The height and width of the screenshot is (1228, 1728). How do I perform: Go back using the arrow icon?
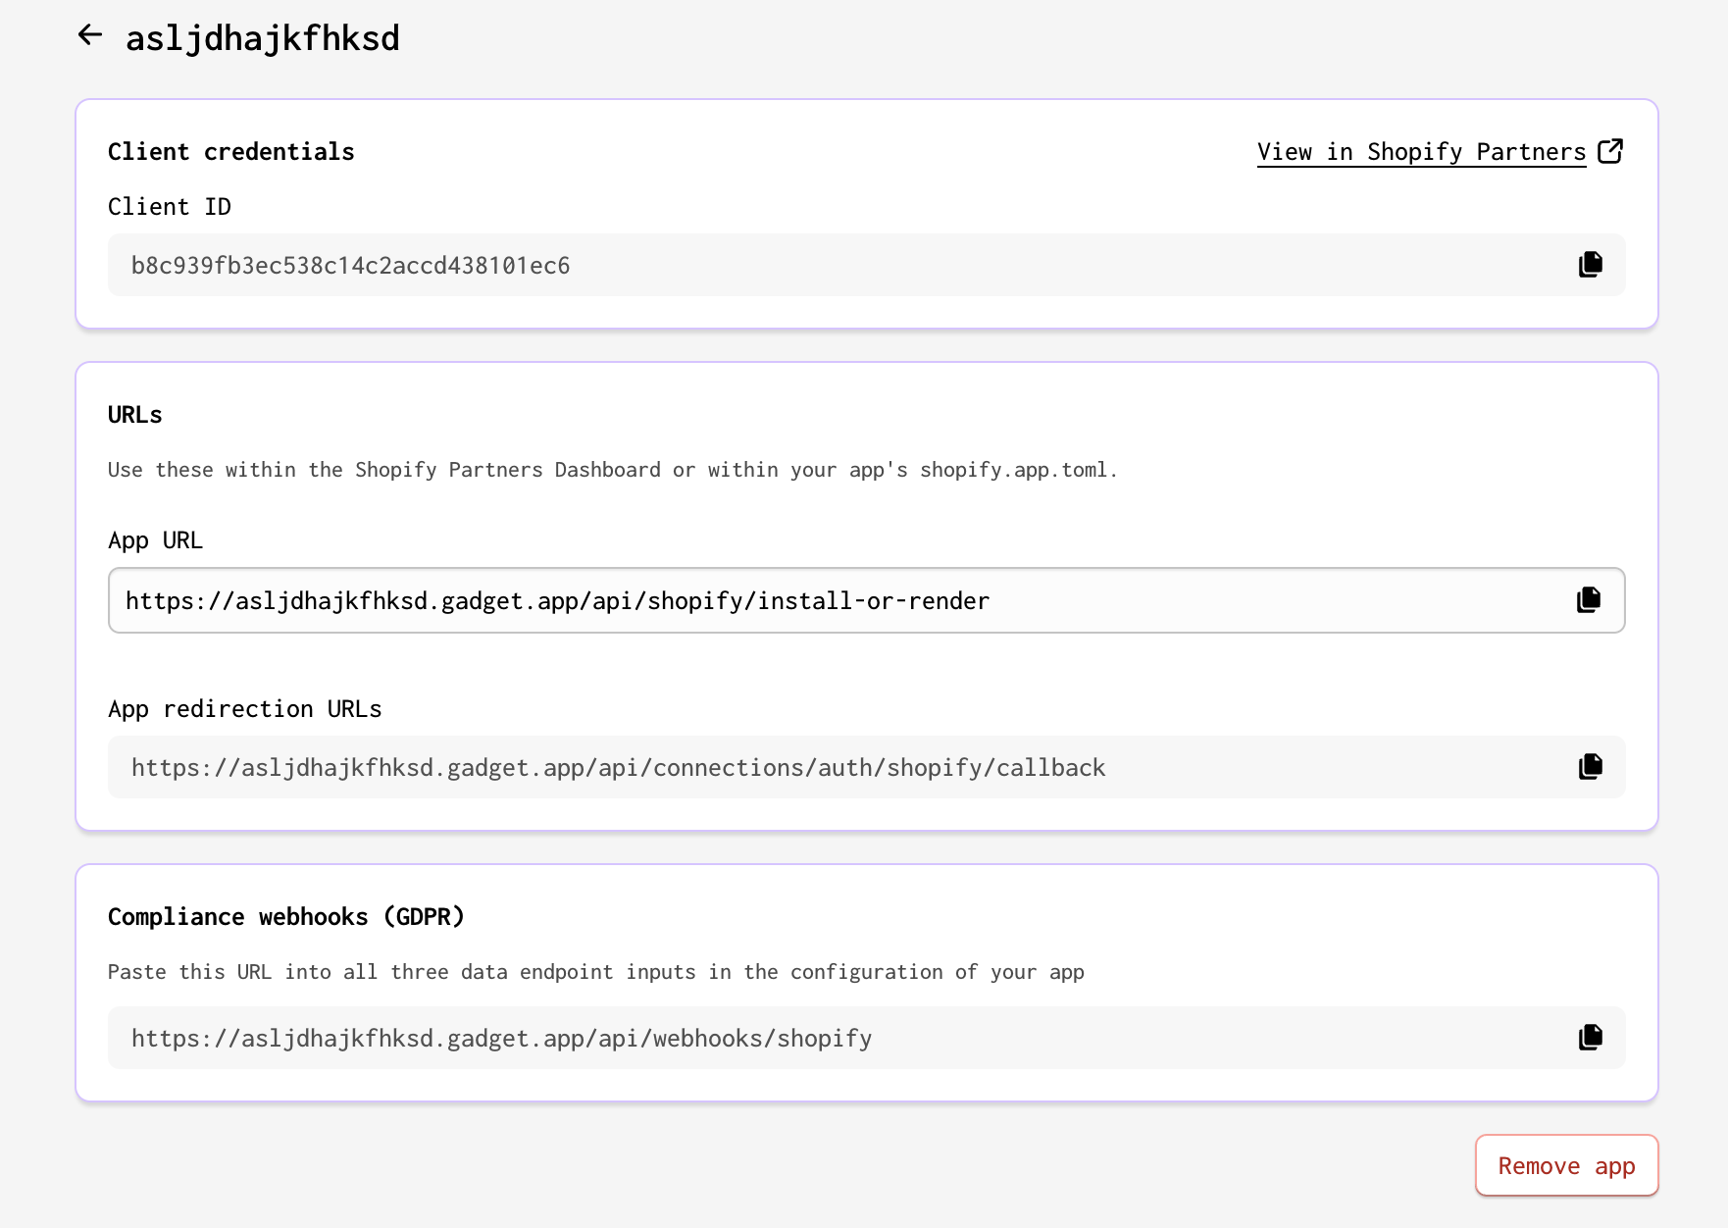pyautogui.click(x=90, y=36)
